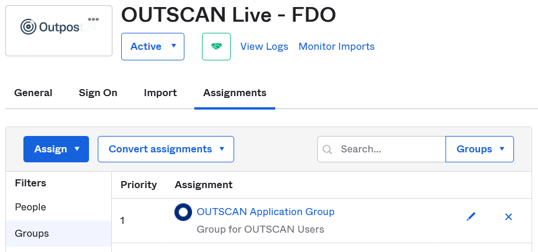Click the green handshake icon button
Viewport: 538px width, 252px height.
[216, 47]
